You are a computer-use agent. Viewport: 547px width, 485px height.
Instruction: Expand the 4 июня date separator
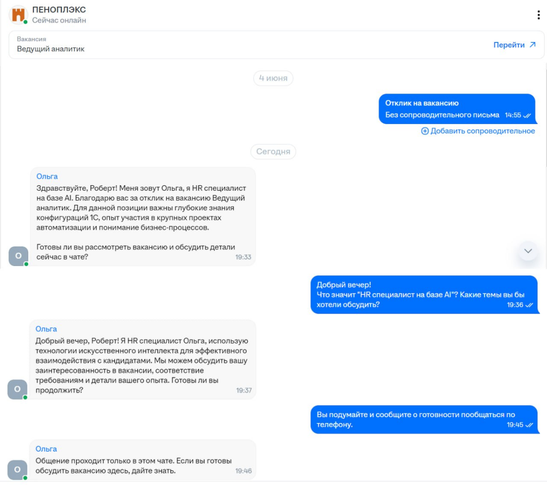tap(273, 78)
